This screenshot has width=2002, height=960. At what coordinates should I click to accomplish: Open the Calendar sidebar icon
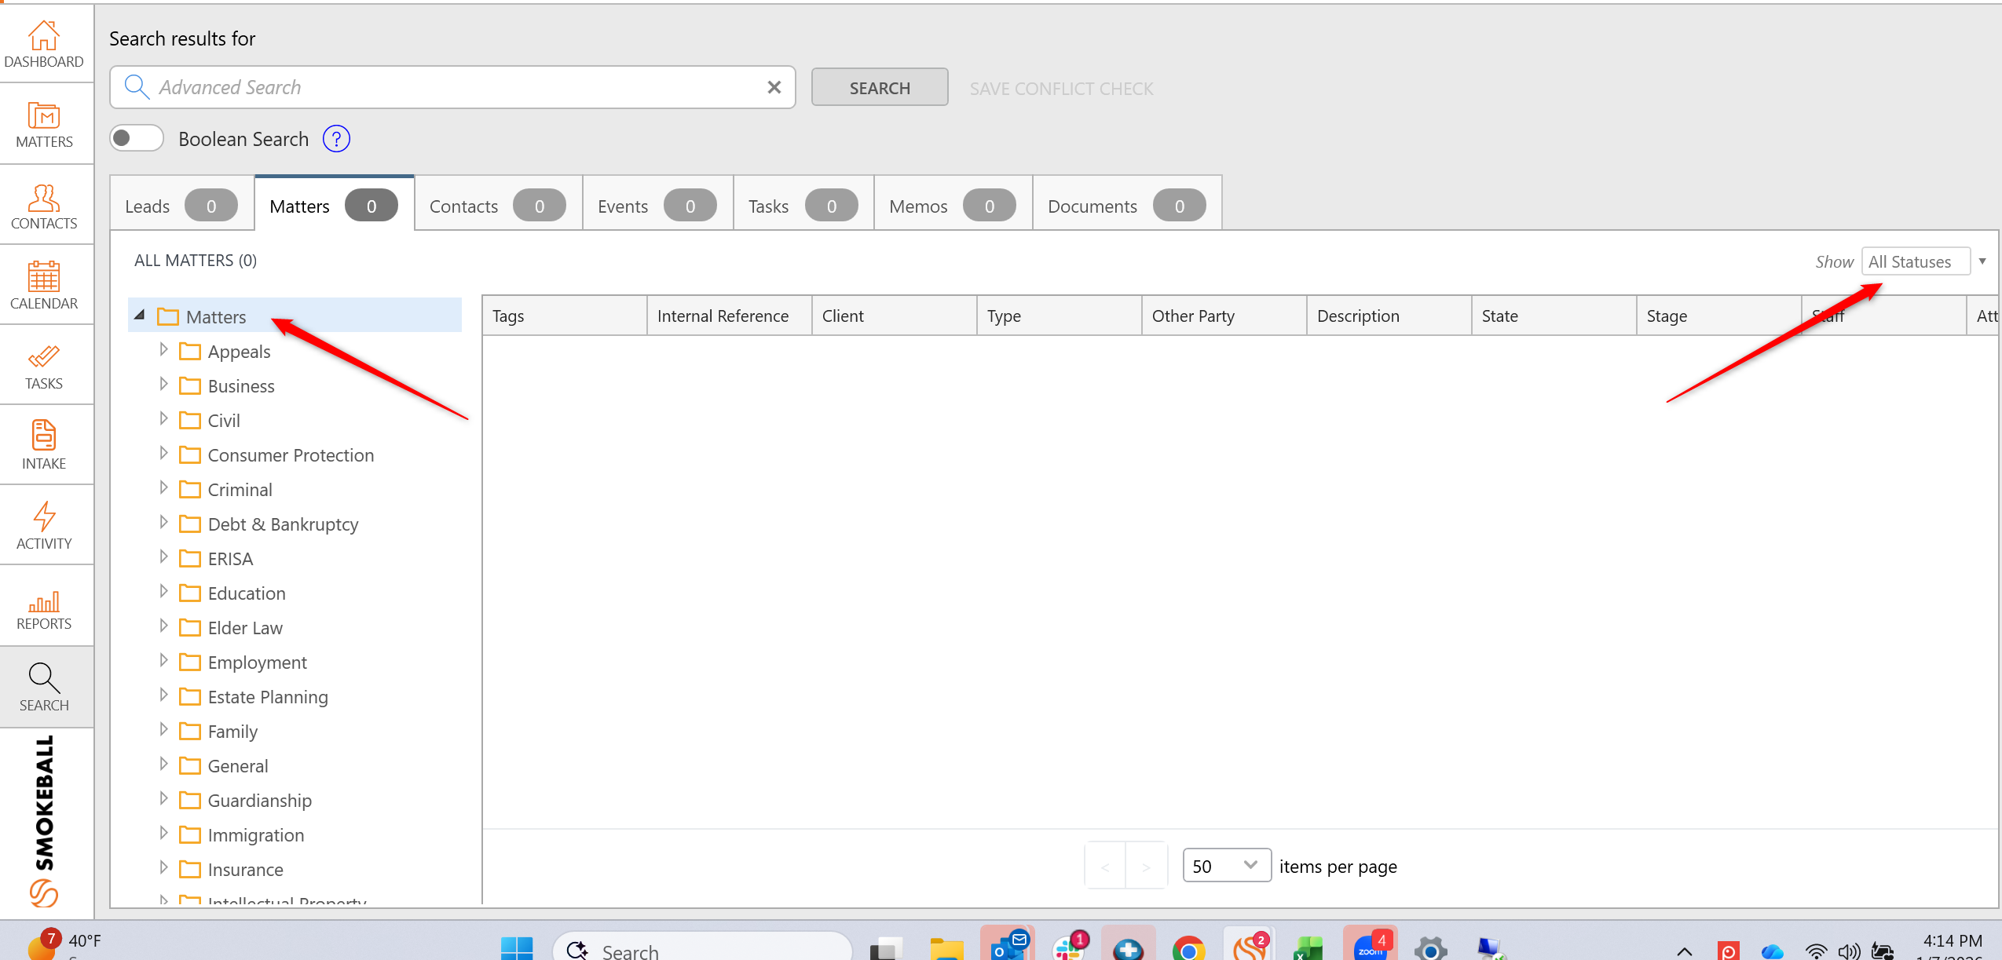44,286
